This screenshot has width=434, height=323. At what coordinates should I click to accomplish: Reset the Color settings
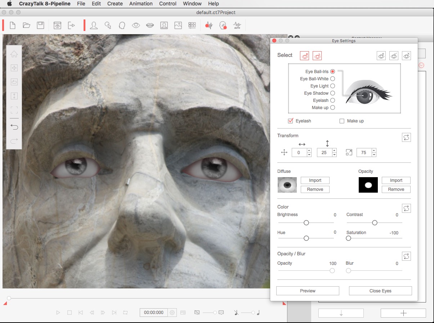tap(406, 208)
